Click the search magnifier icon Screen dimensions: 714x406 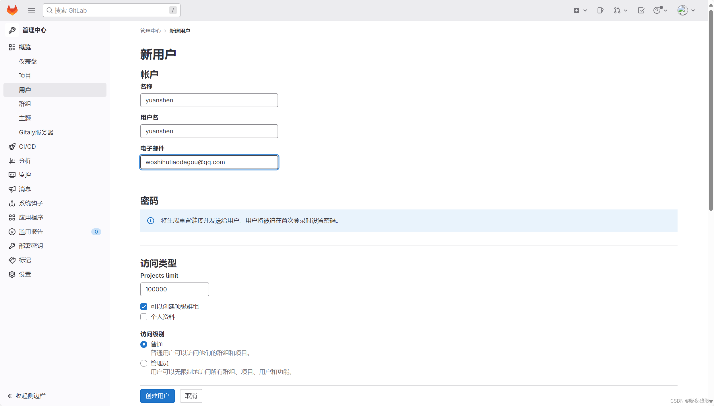(x=50, y=10)
